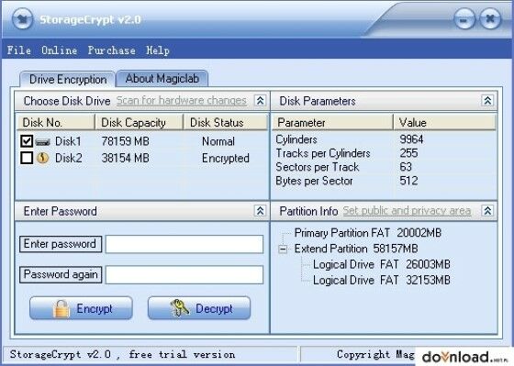
Task: Check the Disk2 checkbox
Action: [x=27, y=158]
